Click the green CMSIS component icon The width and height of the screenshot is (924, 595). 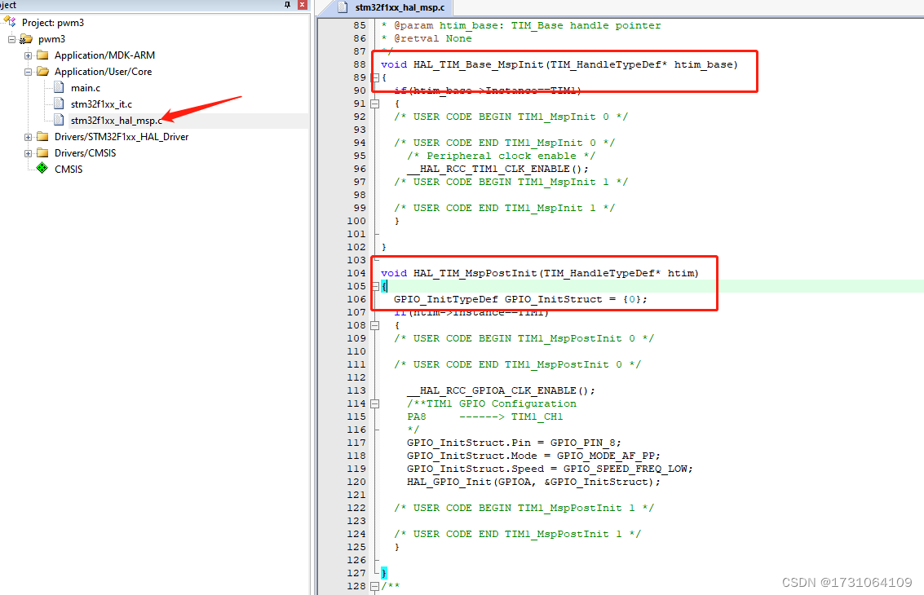[x=42, y=169]
